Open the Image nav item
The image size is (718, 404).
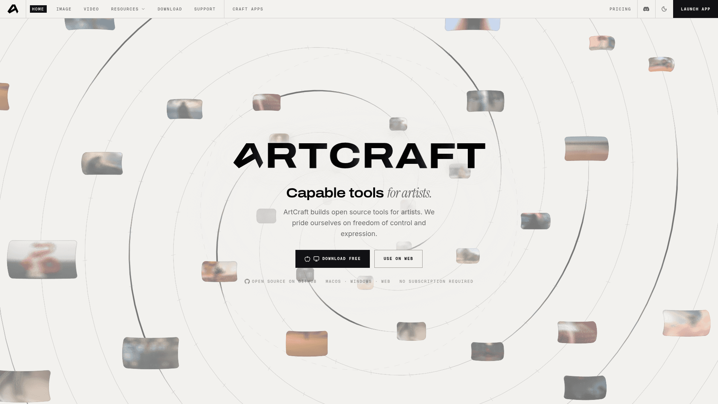(x=64, y=9)
